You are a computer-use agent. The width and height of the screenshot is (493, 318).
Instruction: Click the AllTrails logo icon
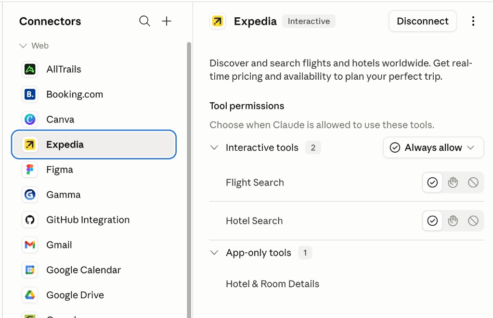click(x=30, y=69)
